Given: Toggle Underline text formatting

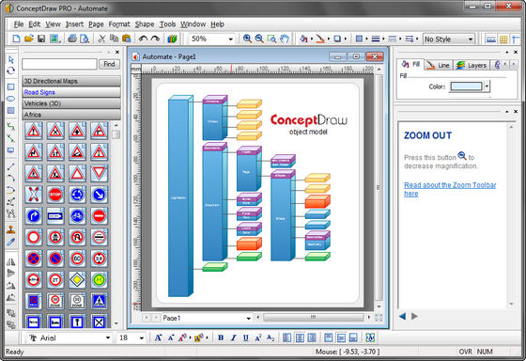Looking at the screenshot, I should (x=245, y=337).
